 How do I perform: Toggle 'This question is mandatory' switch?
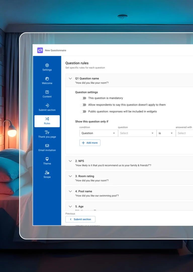click(x=83, y=98)
